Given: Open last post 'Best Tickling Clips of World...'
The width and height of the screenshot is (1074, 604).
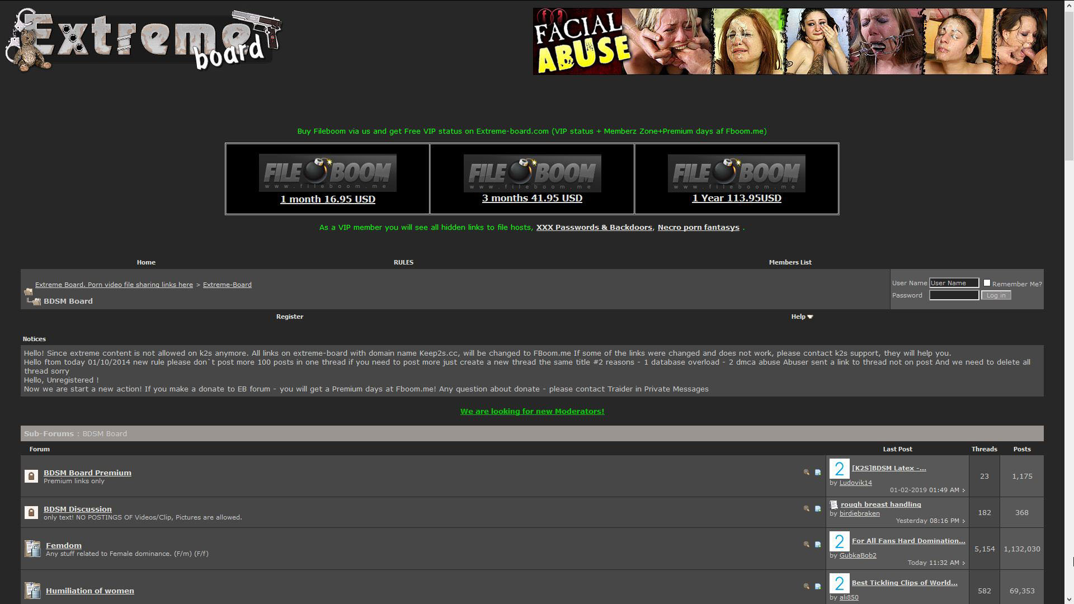Looking at the screenshot, I should (x=905, y=583).
